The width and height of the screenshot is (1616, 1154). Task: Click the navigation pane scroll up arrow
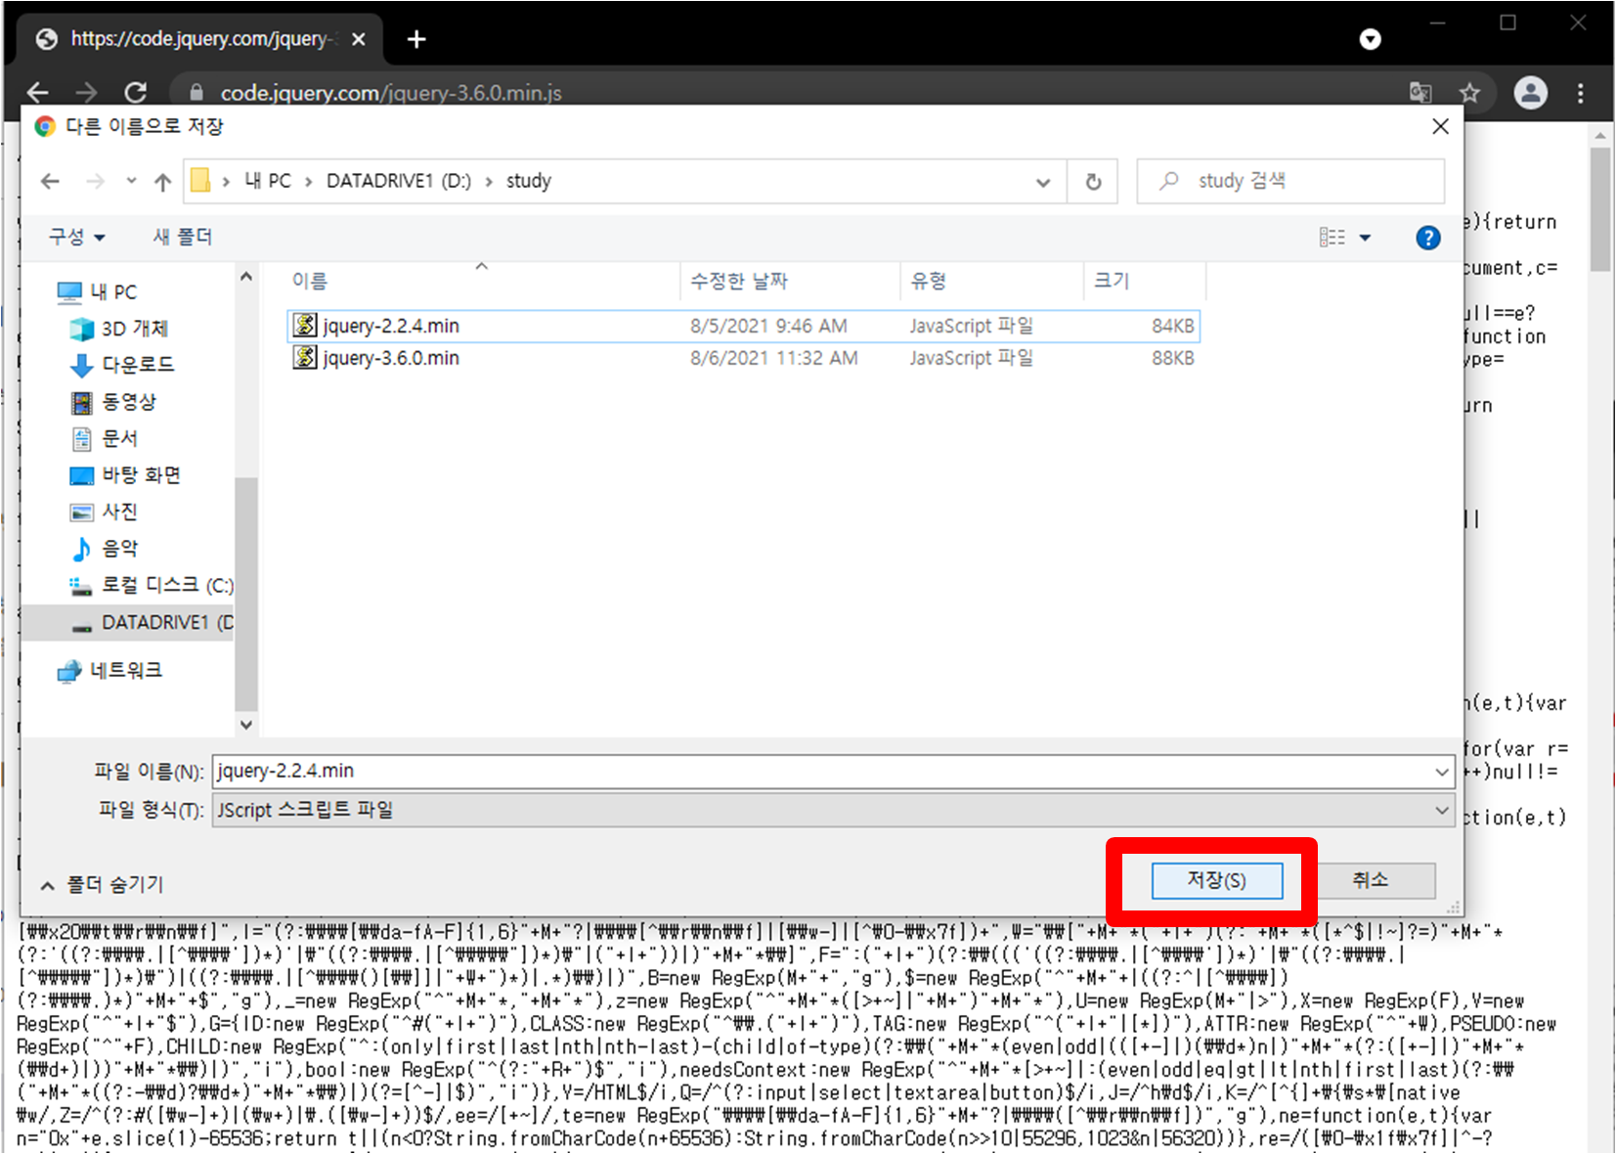(246, 278)
